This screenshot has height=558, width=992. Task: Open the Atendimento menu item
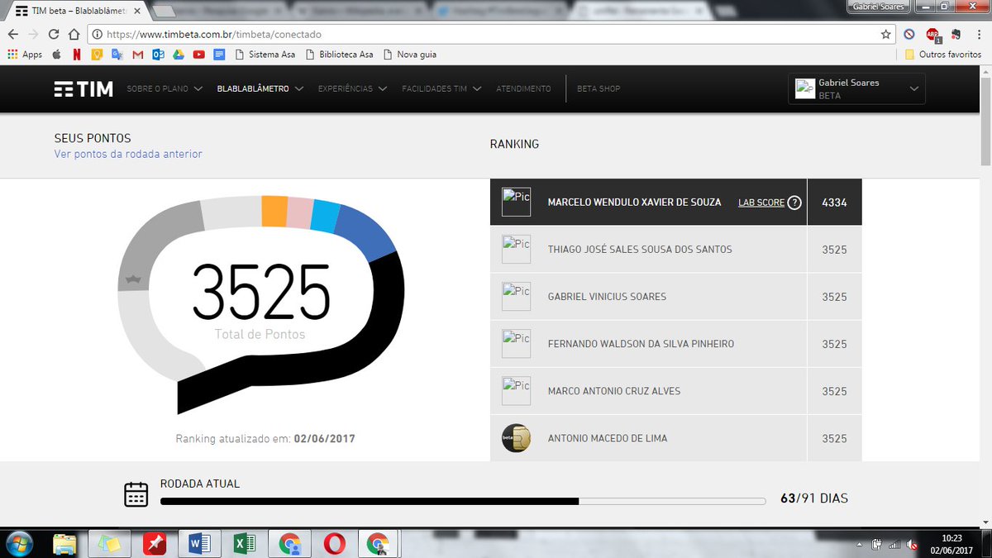tap(523, 88)
